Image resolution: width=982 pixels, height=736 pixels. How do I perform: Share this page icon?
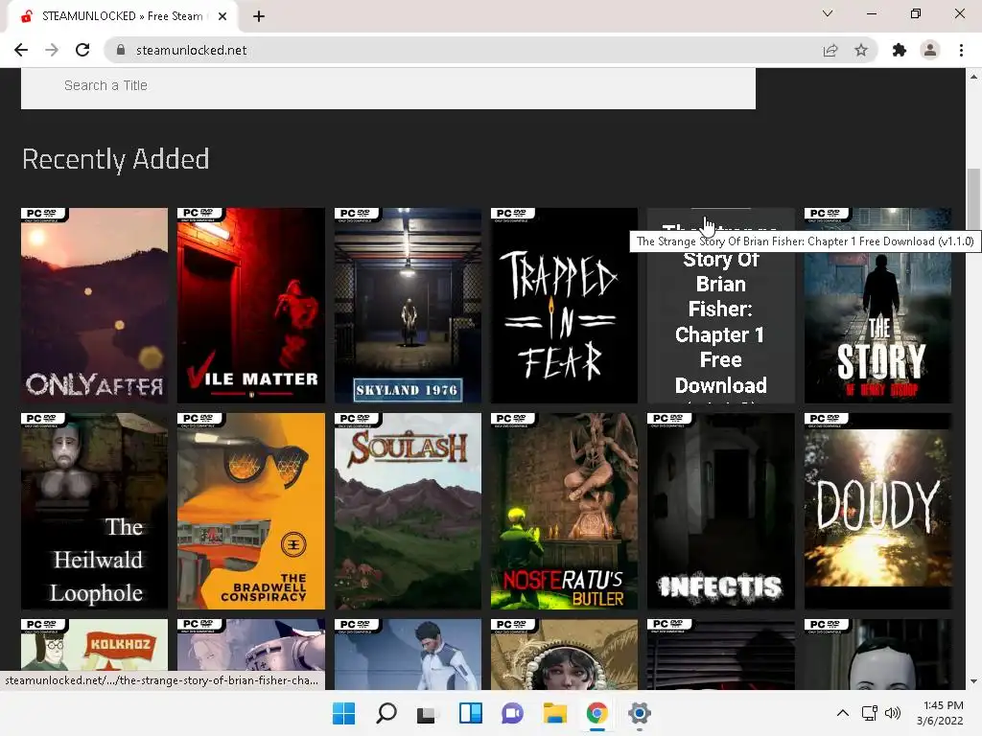pyautogui.click(x=830, y=50)
